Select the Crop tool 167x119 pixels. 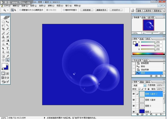point(3,29)
